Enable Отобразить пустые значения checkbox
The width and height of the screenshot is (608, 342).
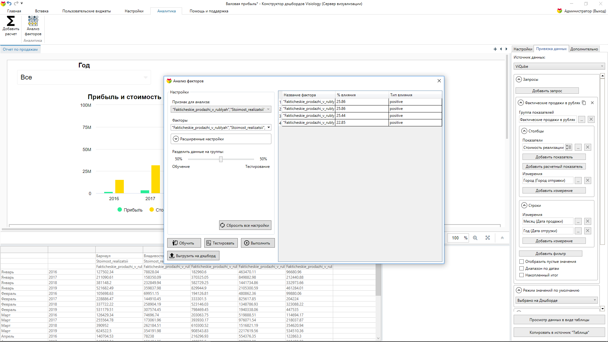coord(522,262)
